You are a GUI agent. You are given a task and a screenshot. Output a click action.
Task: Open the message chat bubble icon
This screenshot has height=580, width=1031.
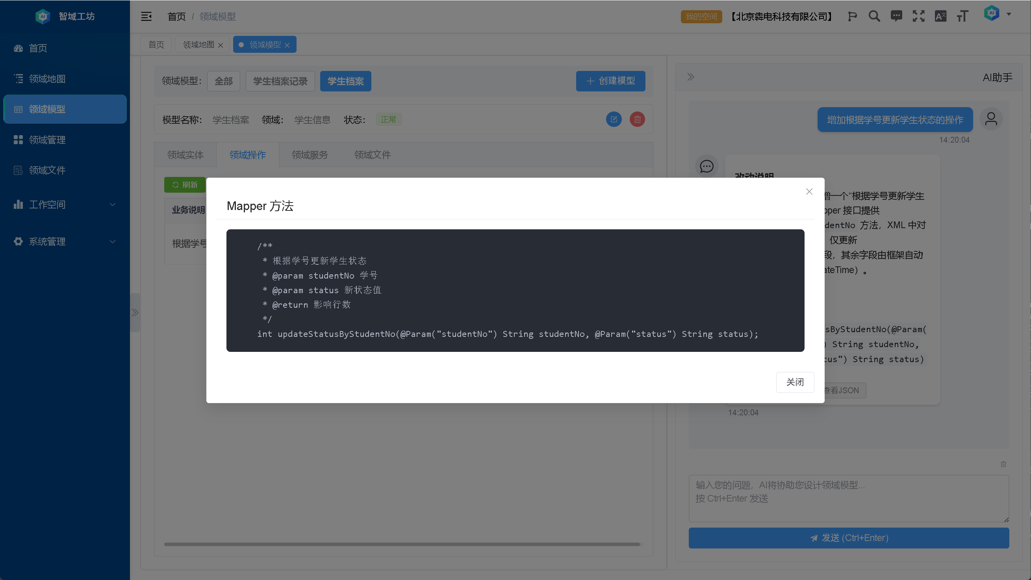coord(896,17)
